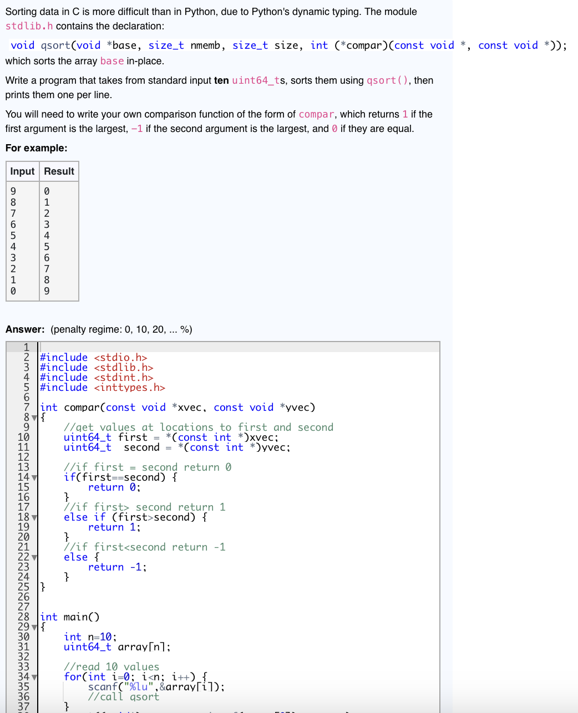The height and width of the screenshot is (713, 578).
Task: Click the pink 'base' code word
Action: coord(112,61)
